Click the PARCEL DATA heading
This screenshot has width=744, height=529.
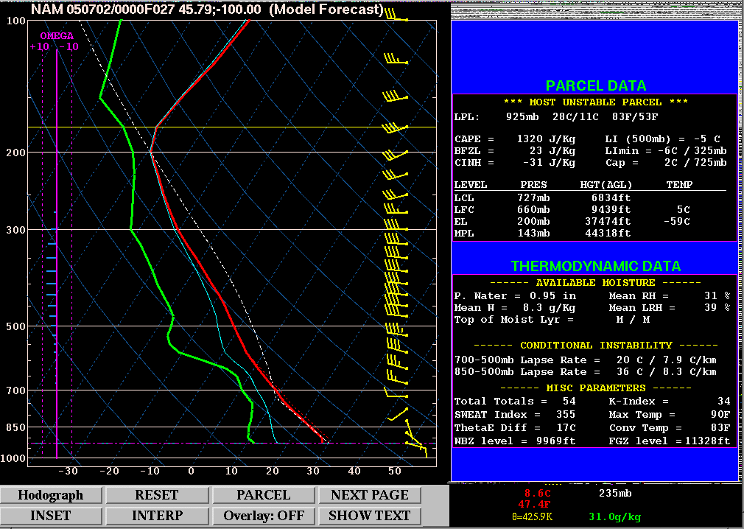595,85
